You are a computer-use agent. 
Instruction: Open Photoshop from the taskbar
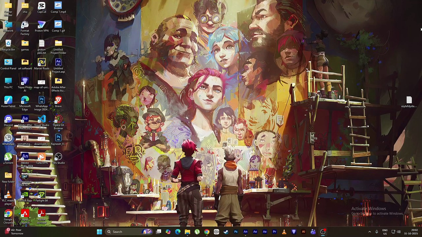tap(236, 232)
